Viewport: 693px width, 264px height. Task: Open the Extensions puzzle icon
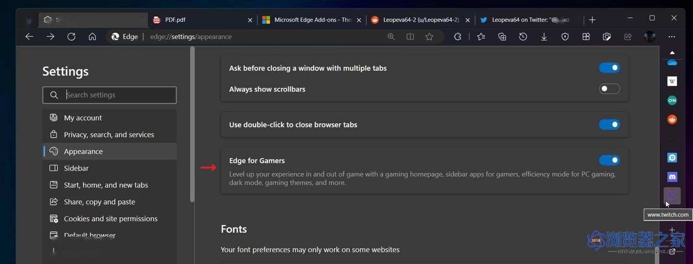click(x=458, y=37)
